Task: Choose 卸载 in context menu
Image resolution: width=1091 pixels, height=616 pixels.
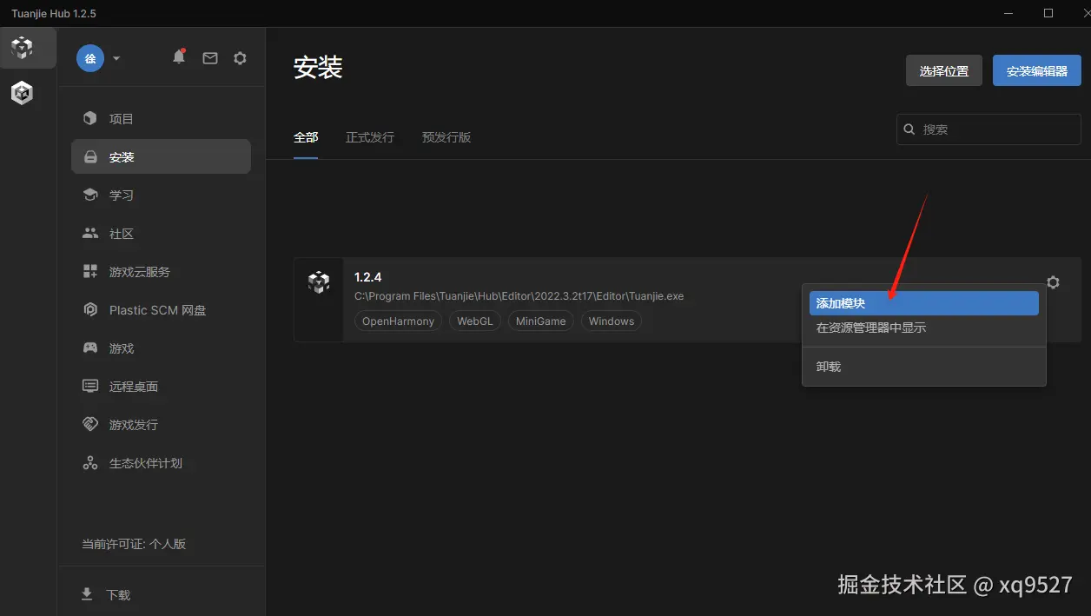Action: [924, 367]
